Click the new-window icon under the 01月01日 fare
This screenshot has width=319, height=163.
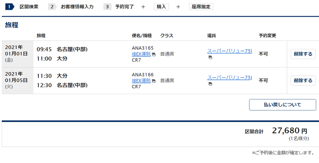click(210, 57)
